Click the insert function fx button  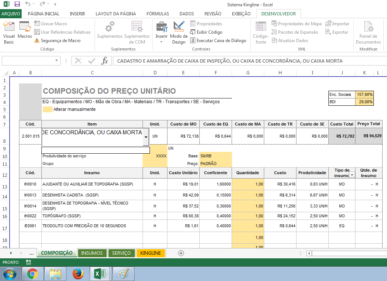click(x=105, y=61)
